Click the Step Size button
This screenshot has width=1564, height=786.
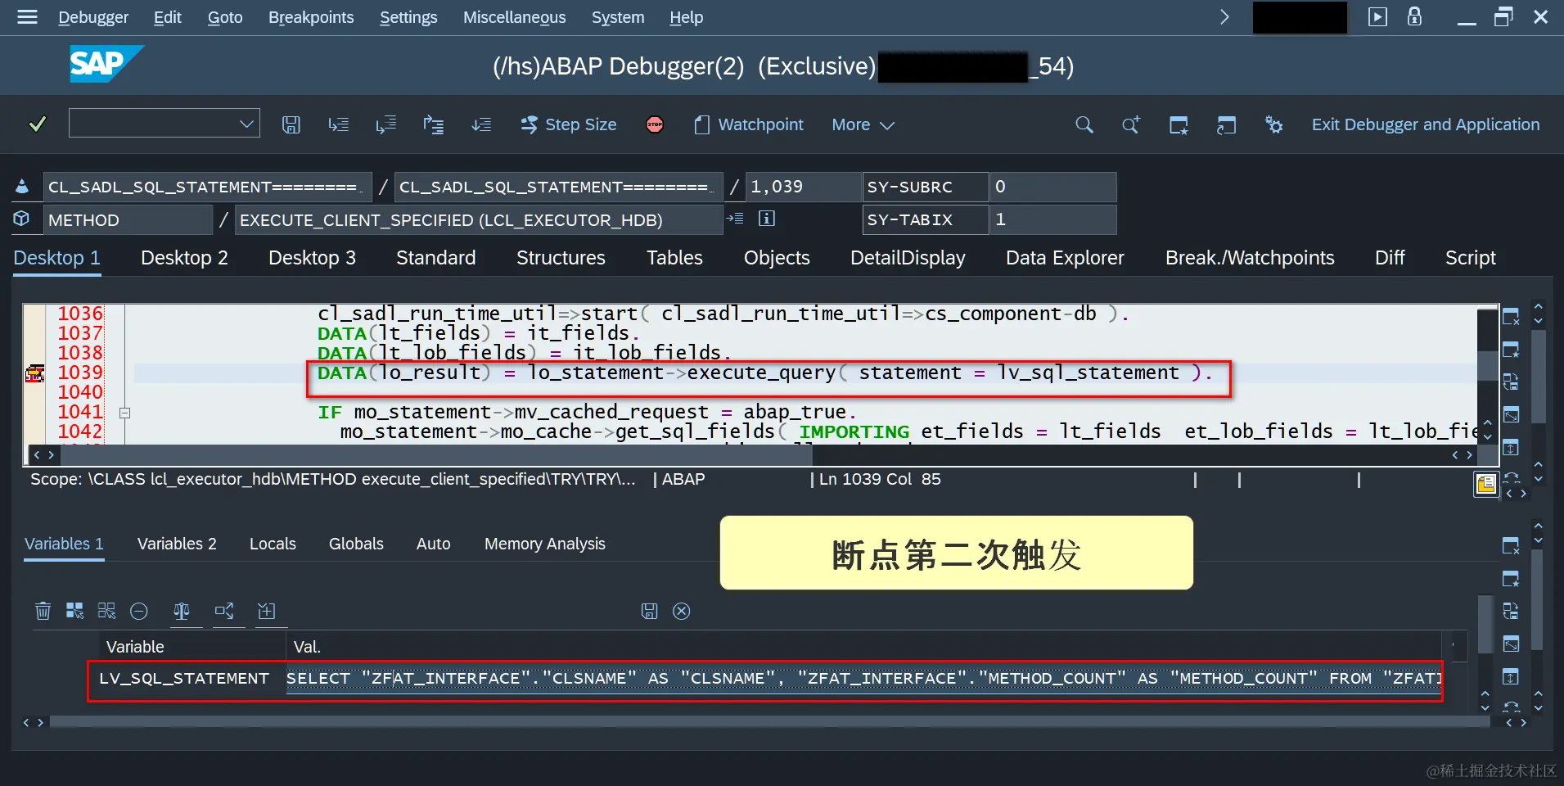[x=569, y=124]
